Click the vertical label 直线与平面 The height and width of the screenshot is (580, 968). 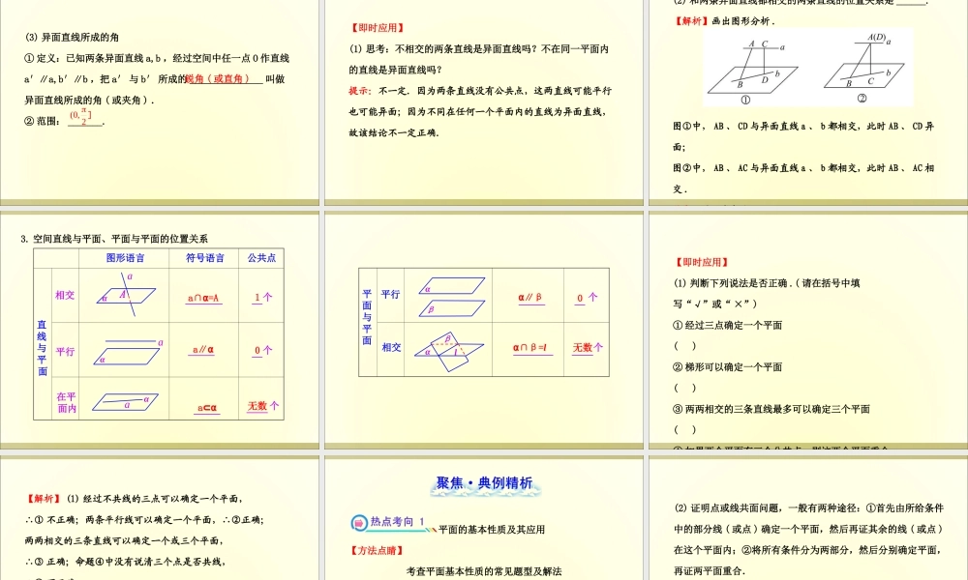pyautogui.click(x=42, y=348)
